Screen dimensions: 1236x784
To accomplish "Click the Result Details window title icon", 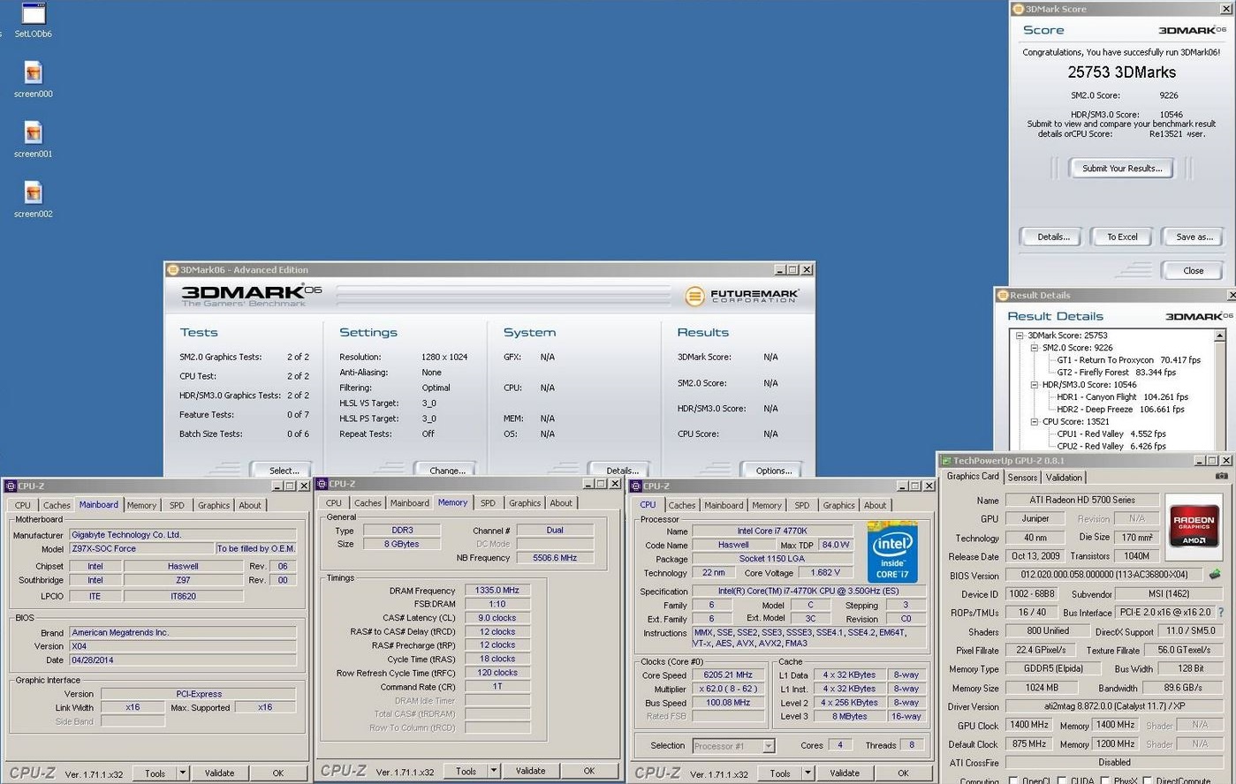I will coord(1003,295).
